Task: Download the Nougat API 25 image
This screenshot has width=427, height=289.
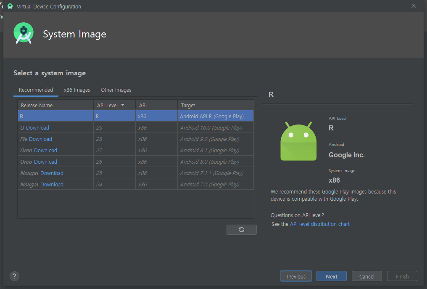Action: click(52, 173)
